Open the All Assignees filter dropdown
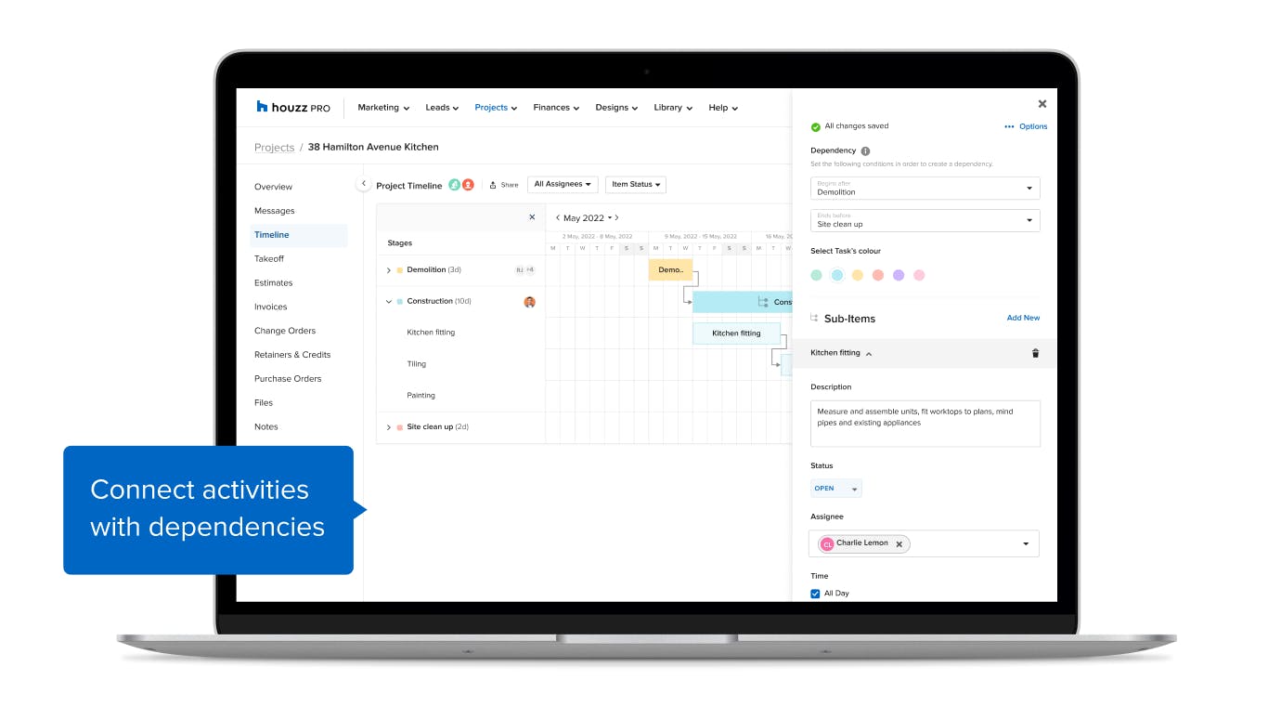Viewport: 1281px width, 706px height. (x=563, y=185)
